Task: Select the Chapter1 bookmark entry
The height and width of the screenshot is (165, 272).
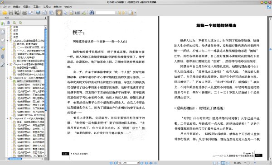Action: coord(29,41)
